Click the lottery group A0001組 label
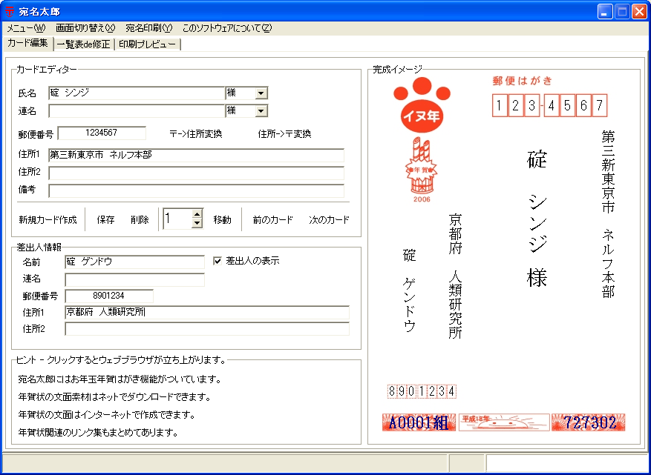Viewport: 651px width, 475px height. point(419,422)
